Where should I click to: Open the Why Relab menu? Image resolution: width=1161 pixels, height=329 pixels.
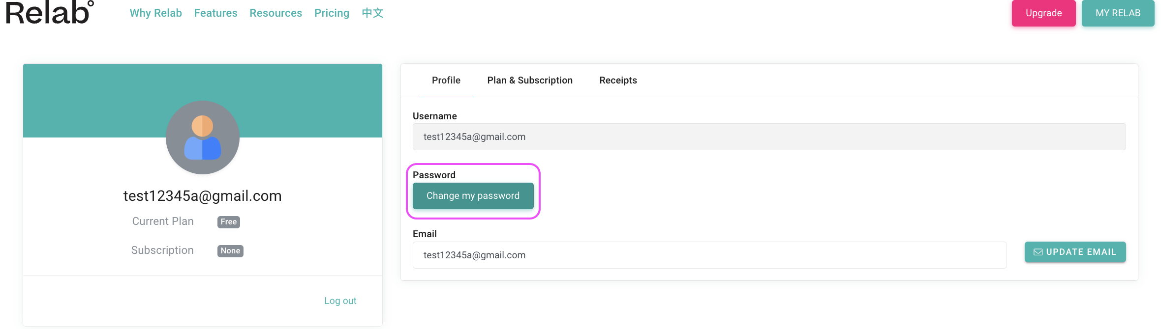click(x=156, y=13)
